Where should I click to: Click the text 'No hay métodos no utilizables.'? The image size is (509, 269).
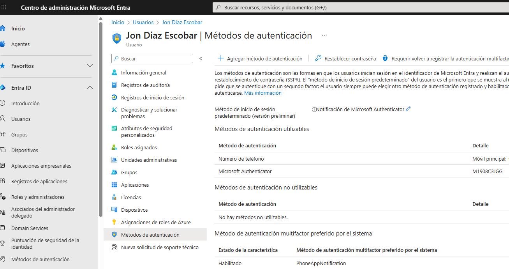coord(253,217)
